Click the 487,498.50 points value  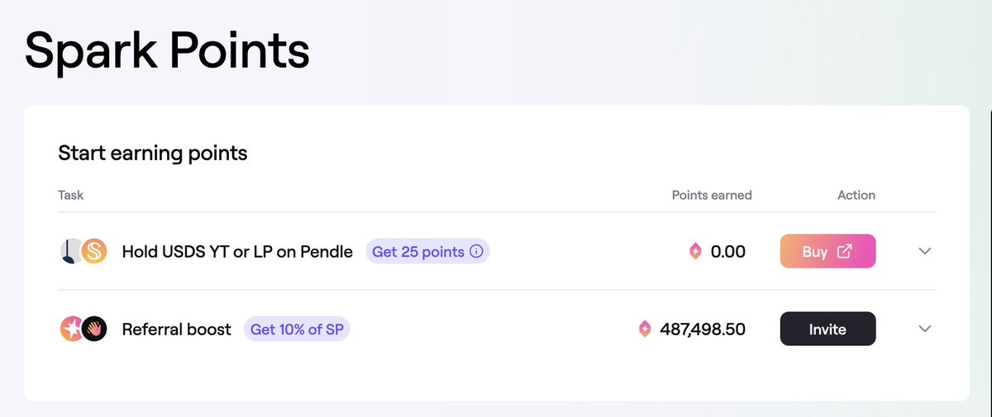(x=703, y=329)
